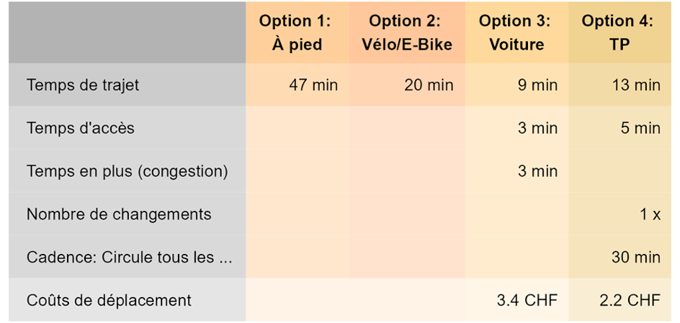The width and height of the screenshot is (680, 323).
Task: Select the 30 min cadence cell
Action: coord(636,257)
